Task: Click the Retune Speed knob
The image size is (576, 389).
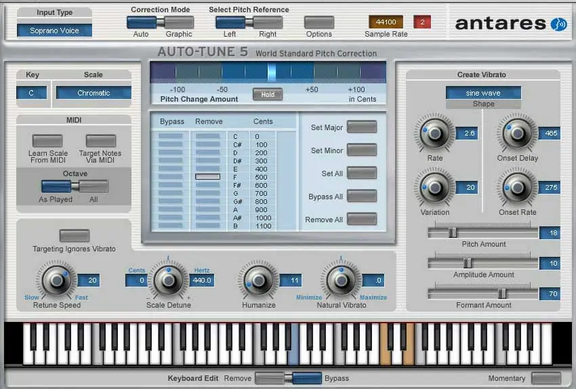Action: point(56,281)
